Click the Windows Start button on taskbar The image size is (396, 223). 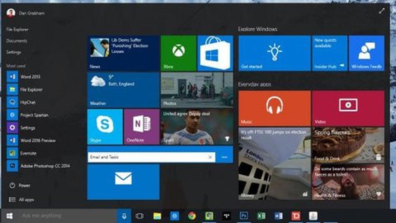point(9,216)
